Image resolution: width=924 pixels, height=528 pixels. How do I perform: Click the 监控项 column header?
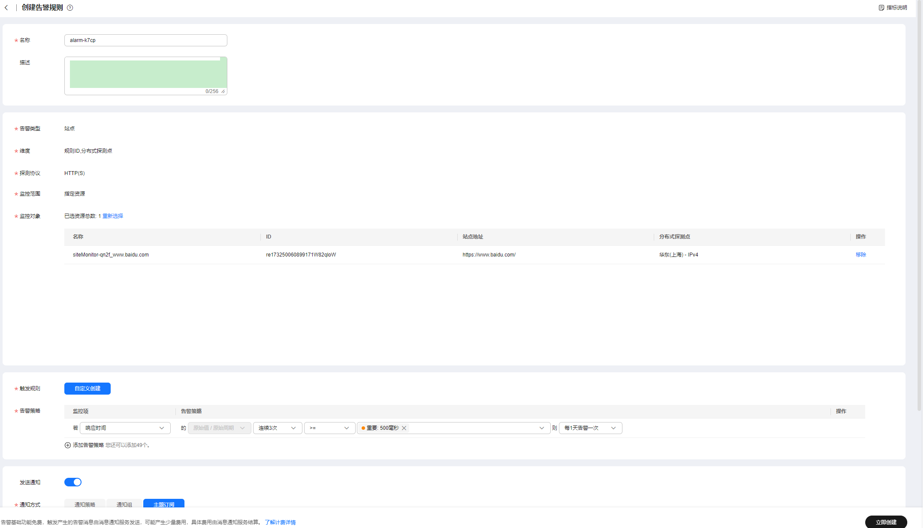tap(81, 411)
